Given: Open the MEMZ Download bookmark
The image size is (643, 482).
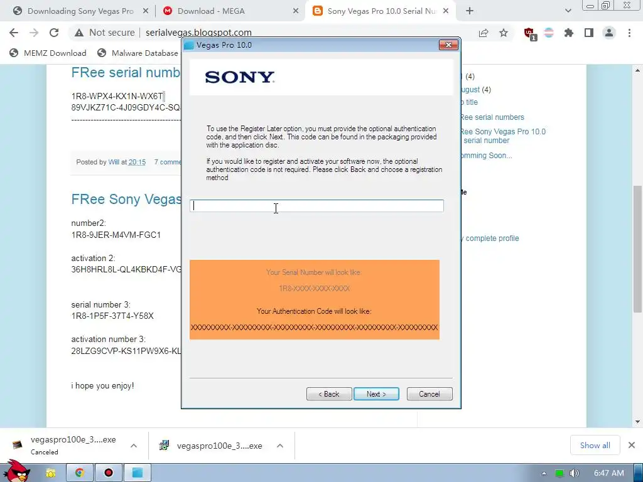Looking at the screenshot, I should 48,53.
